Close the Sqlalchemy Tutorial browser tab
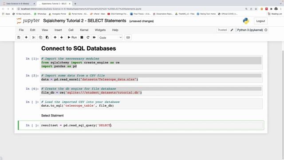284x160 pixels. (70, 4)
